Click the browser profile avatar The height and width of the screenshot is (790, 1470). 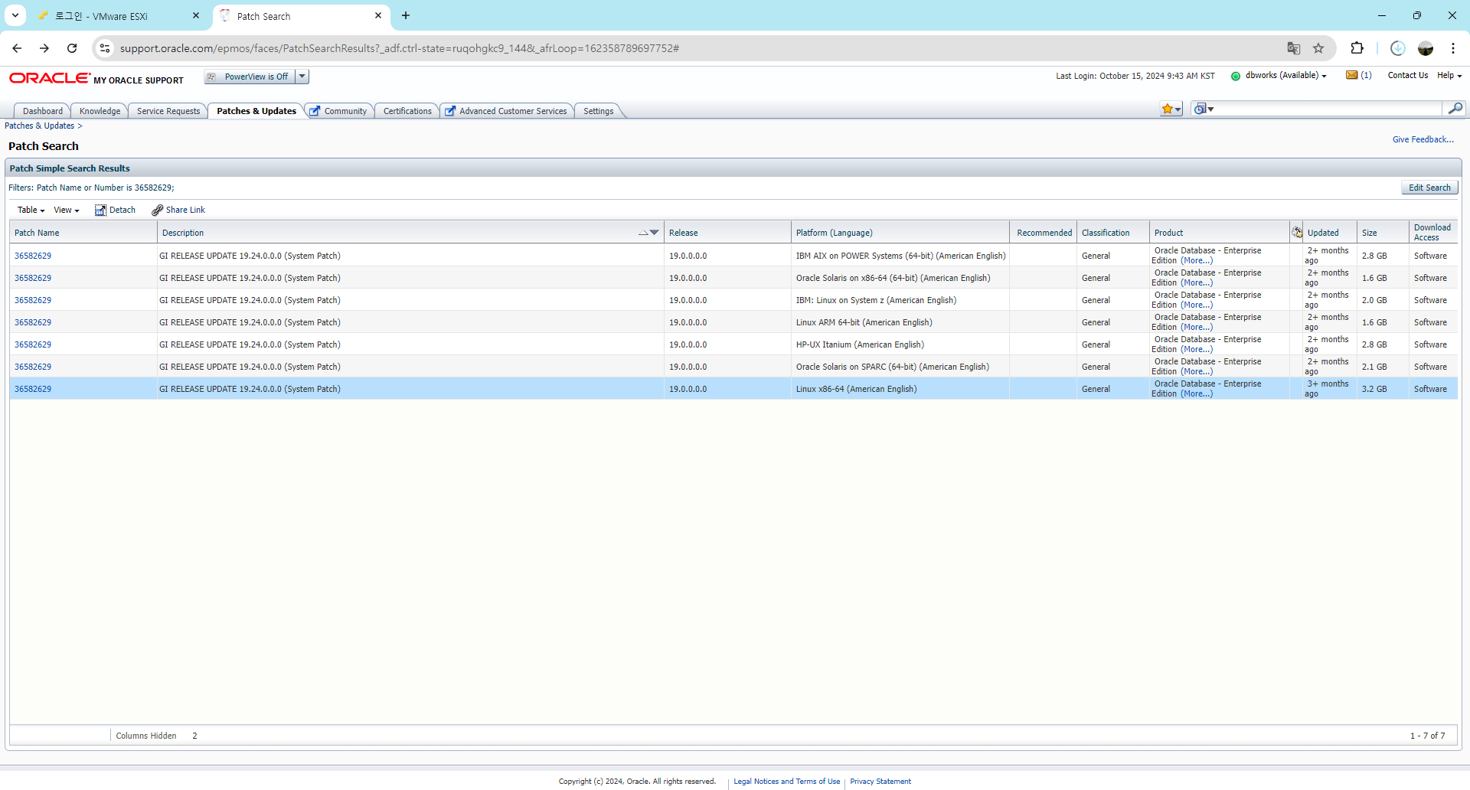pos(1426,48)
